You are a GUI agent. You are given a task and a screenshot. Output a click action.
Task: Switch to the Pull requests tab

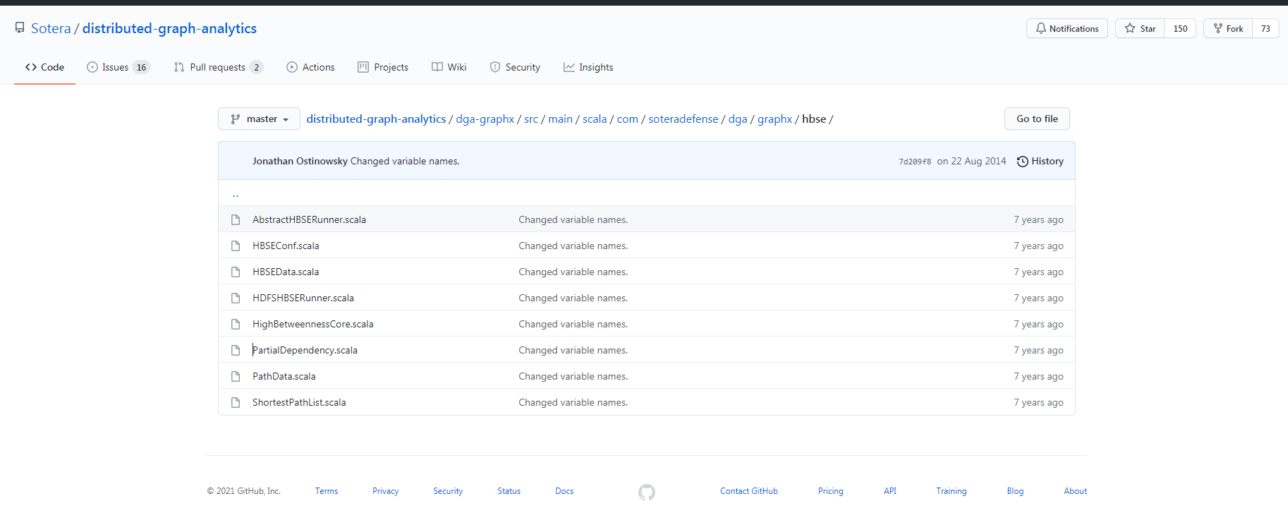pos(217,68)
